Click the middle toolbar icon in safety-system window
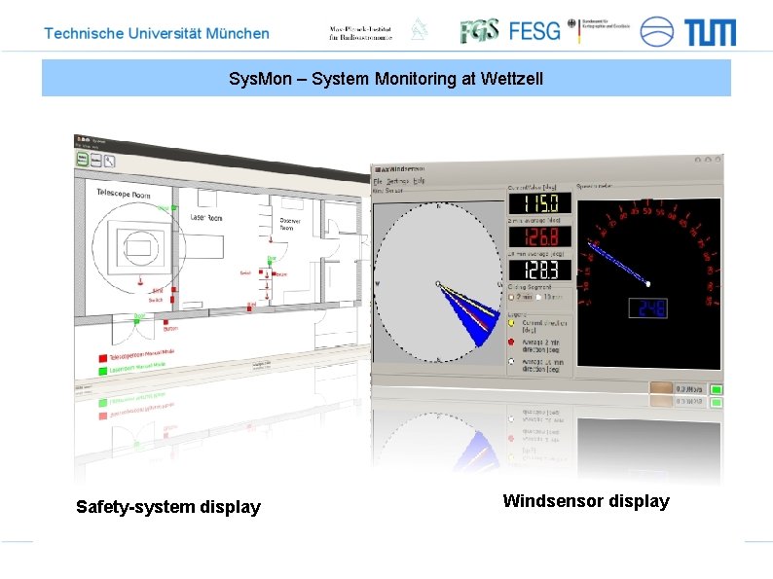Image resolution: width=773 pixels, height=579 pixels. (96, 161)
